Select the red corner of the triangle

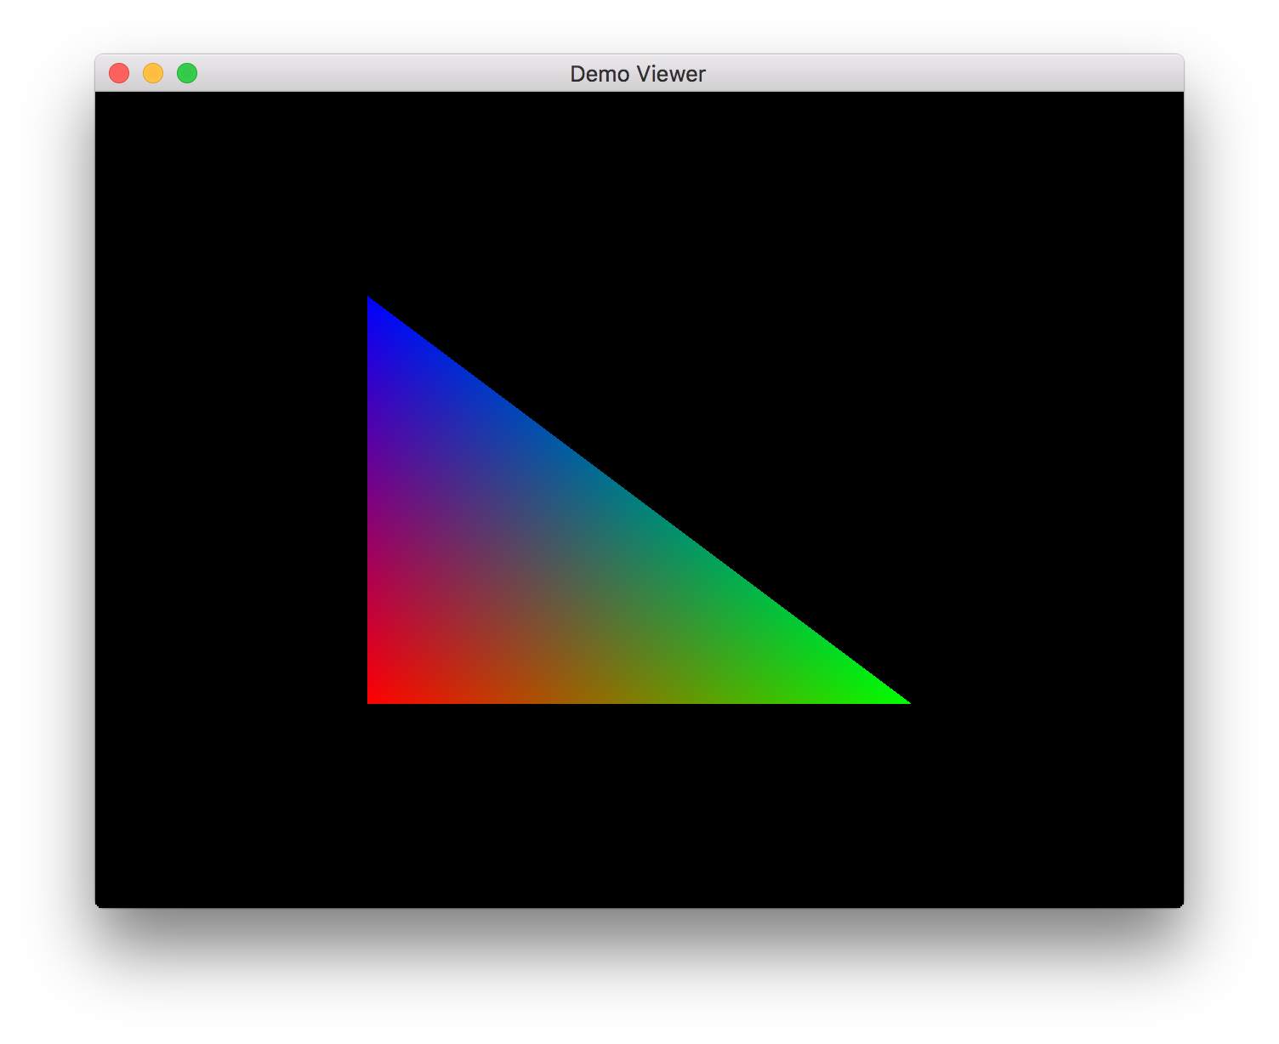pyautogui.click(x=378, y=695)
